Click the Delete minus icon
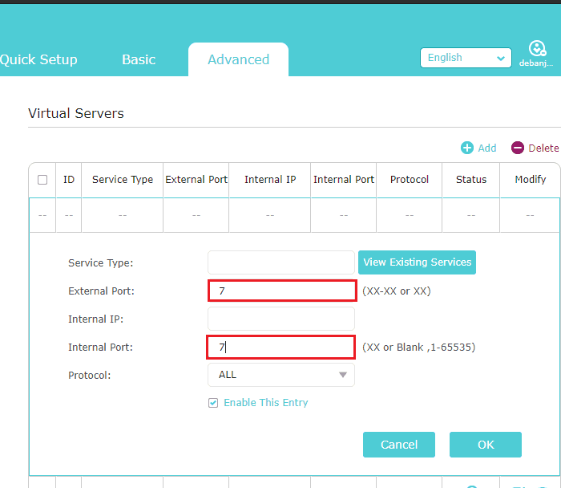The height and width of the screenshot is (488, 561). (518, 148)
